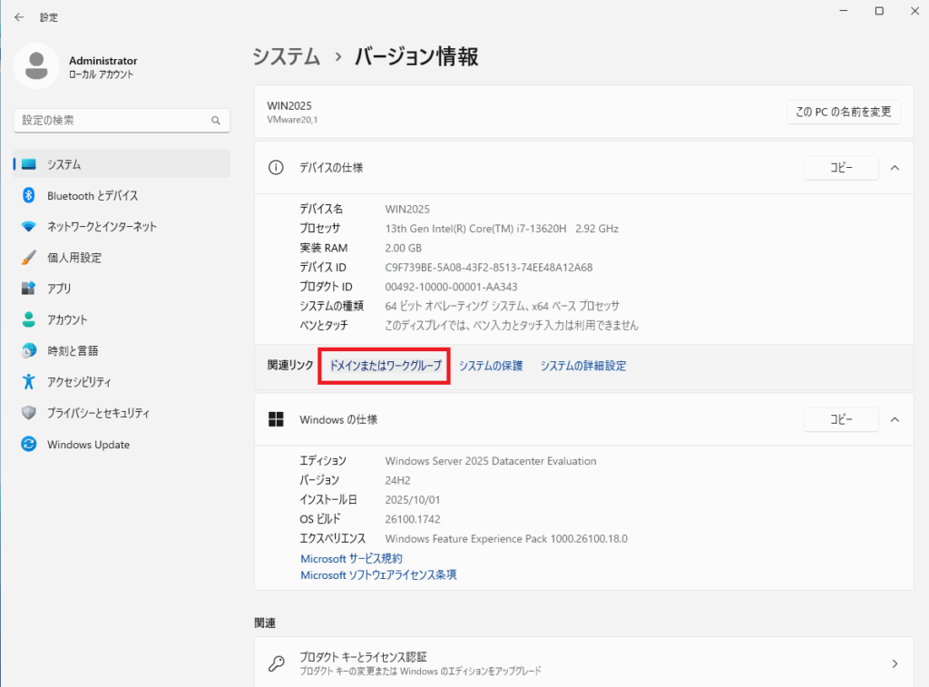Click the back arrow in Settings header
Viewport: 929px width, 687px height.
19,17
